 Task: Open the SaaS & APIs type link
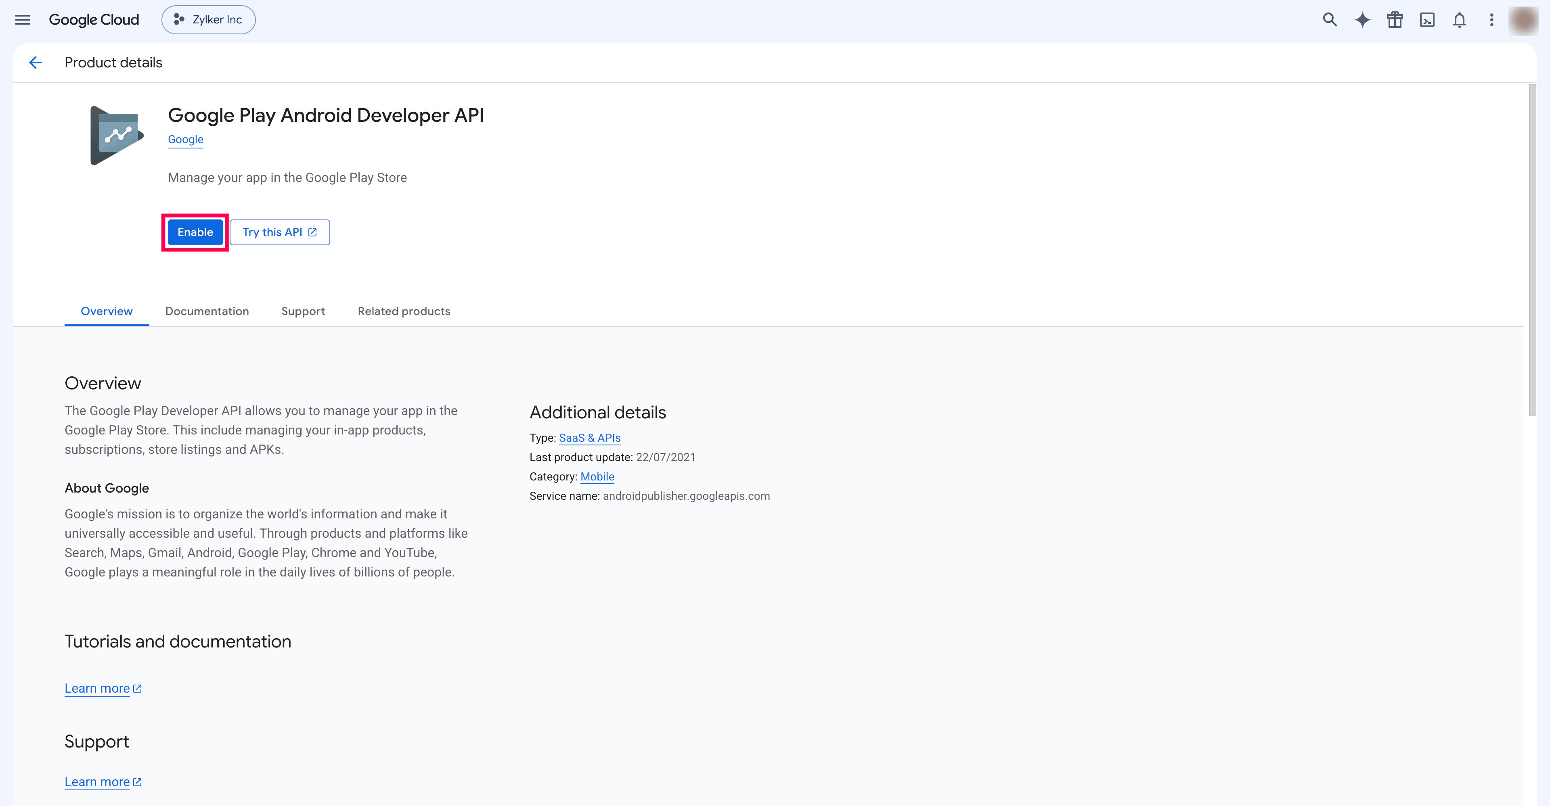(x=590, y=438)
